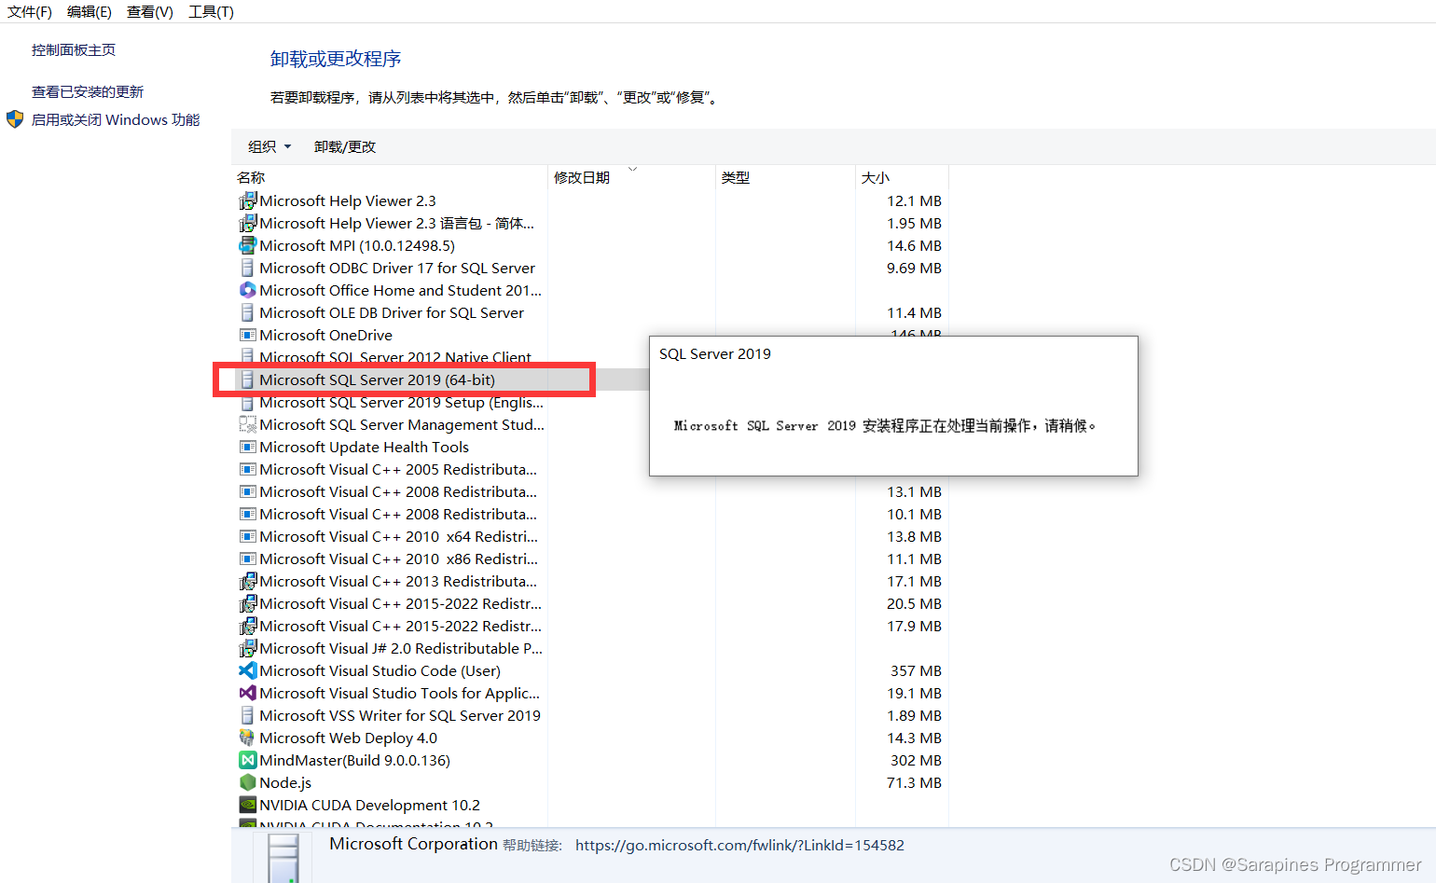Select NVIDIA CUDA Development 10.2 entry

point(369,805)
